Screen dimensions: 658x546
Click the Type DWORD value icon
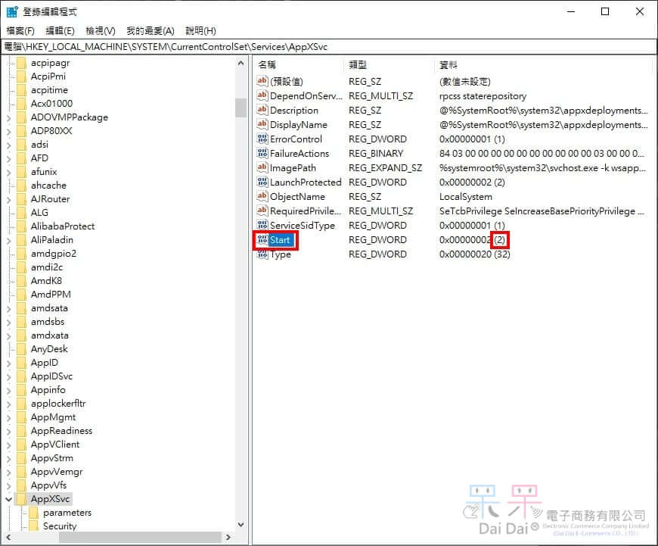[262, 254]
